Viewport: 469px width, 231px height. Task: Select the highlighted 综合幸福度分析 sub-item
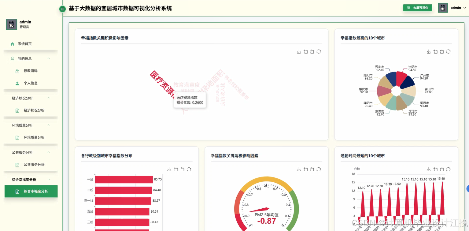[x=31, y=191]
